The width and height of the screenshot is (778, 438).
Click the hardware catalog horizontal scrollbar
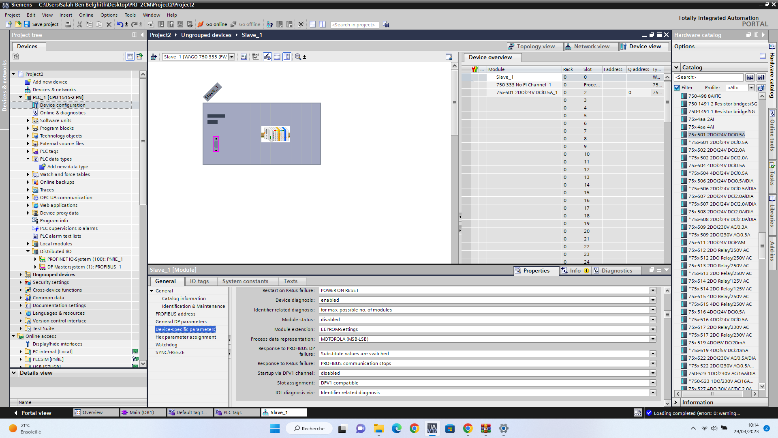point(712,394)
